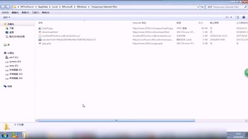248x139 pixels.
Task: Click the search magnifier icon
Action: pyautogui.click(x=245, y=7)
